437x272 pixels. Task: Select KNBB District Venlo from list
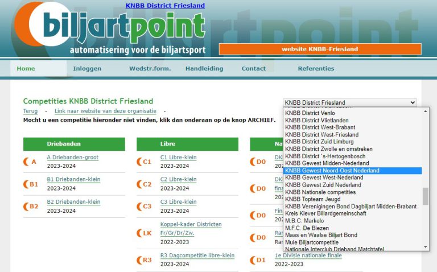352,113
